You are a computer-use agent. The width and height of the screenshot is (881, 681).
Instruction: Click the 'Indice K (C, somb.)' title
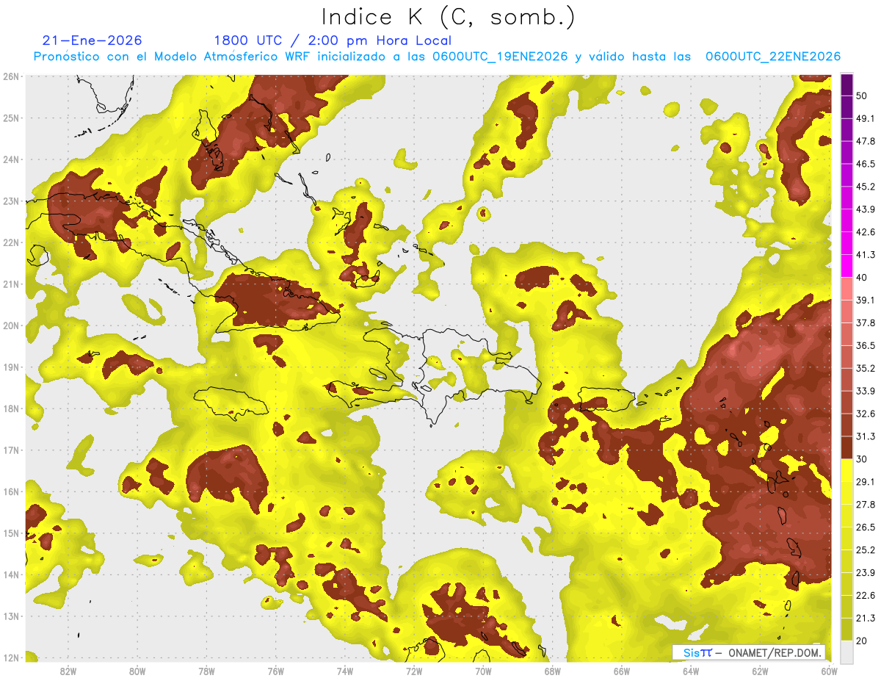point(449,17)
